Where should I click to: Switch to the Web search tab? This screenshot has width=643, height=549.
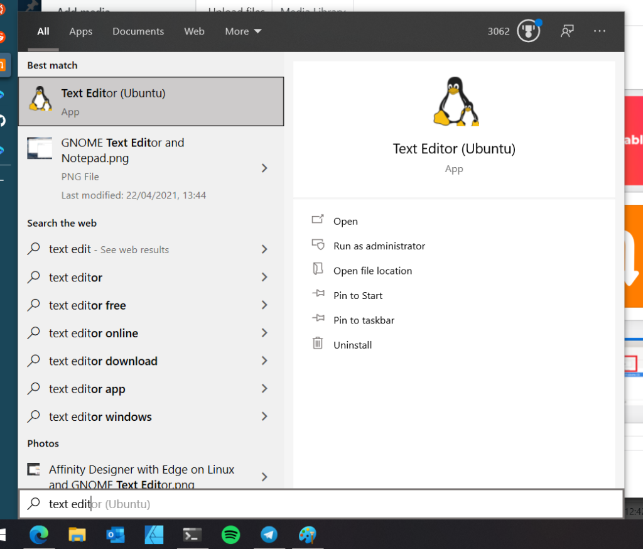pos(195,31)
